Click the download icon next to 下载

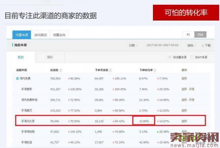click(x=203, y=45)
